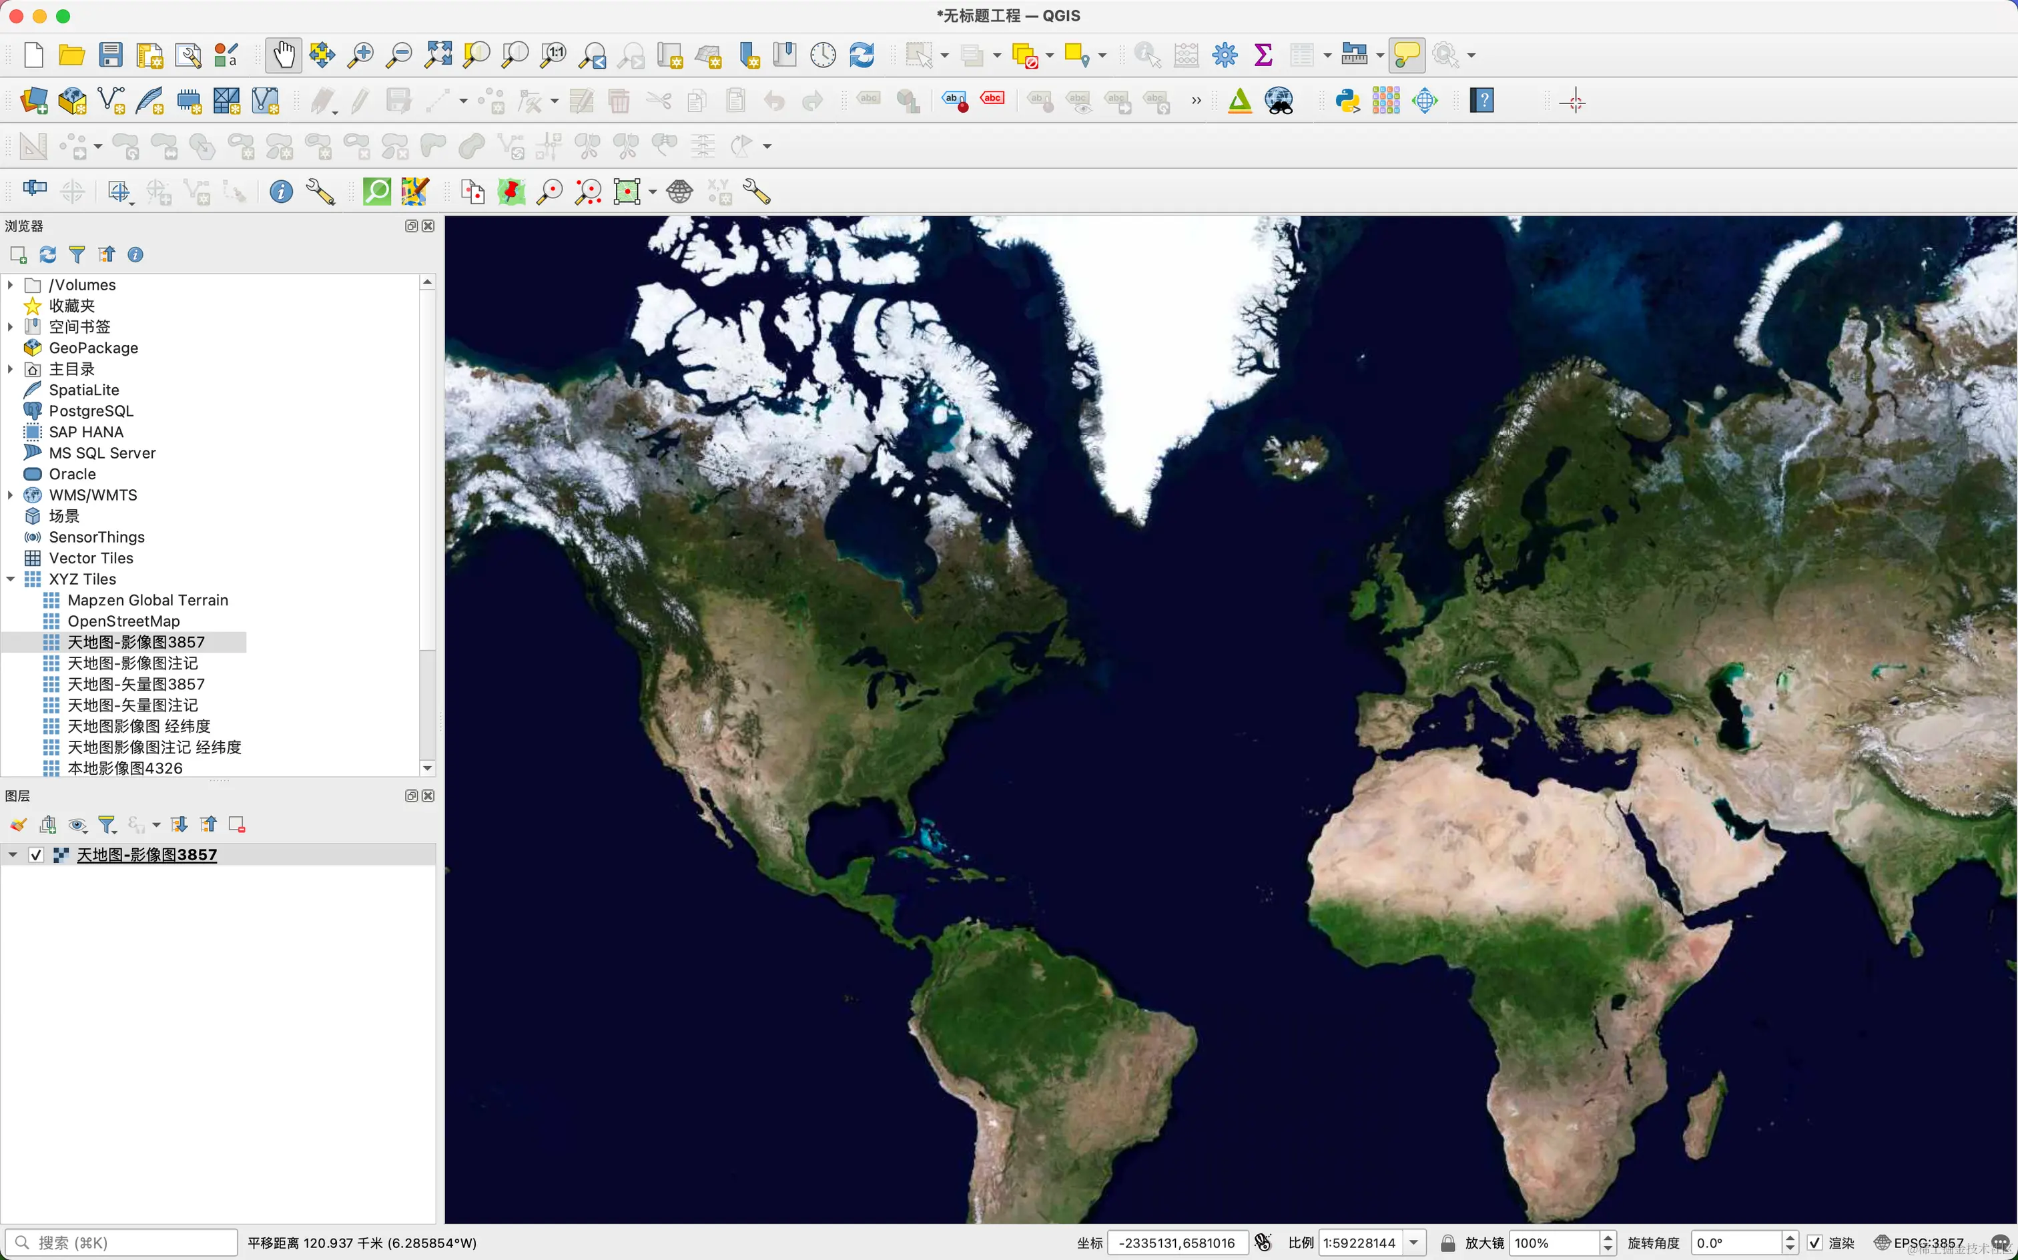Click the Refresh map icon
Image resolution: width=2018 pixels, height=1260 pixels.
click(862, 55)
